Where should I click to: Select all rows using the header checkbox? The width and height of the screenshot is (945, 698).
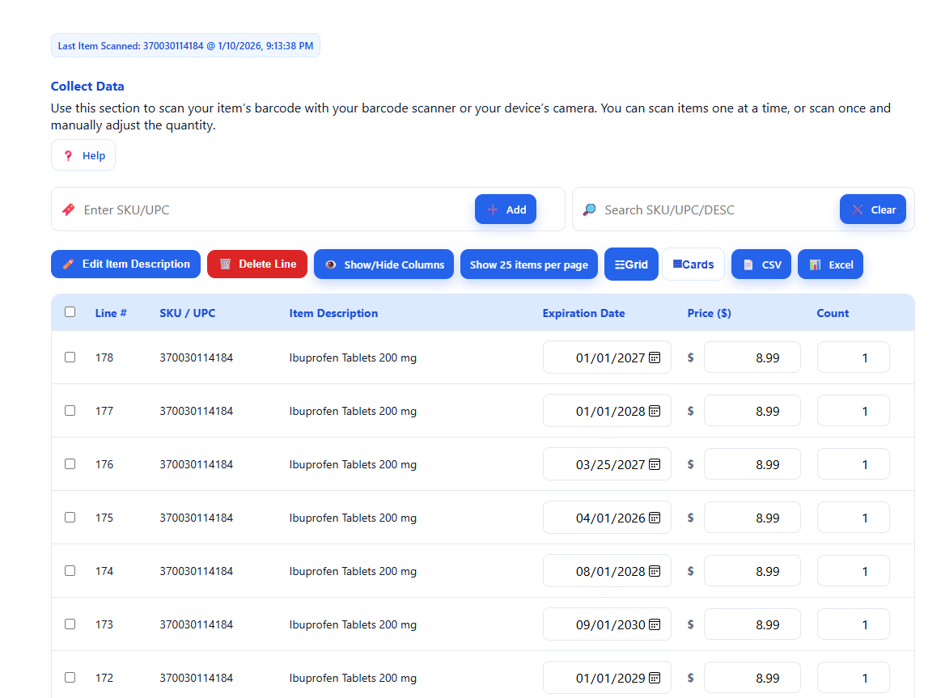70,311
